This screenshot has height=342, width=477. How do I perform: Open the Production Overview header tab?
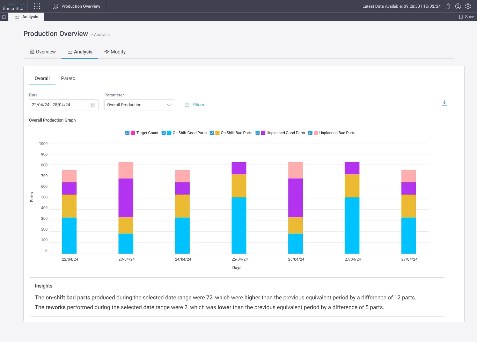pyautogui.click(x=76, y=6)
